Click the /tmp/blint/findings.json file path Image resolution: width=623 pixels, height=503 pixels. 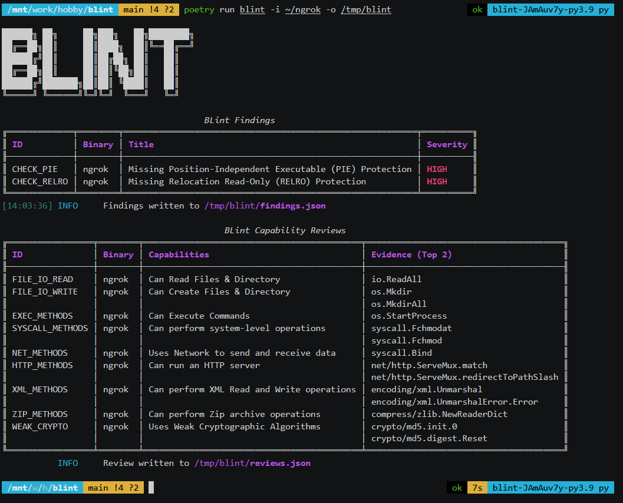(265, 206)
